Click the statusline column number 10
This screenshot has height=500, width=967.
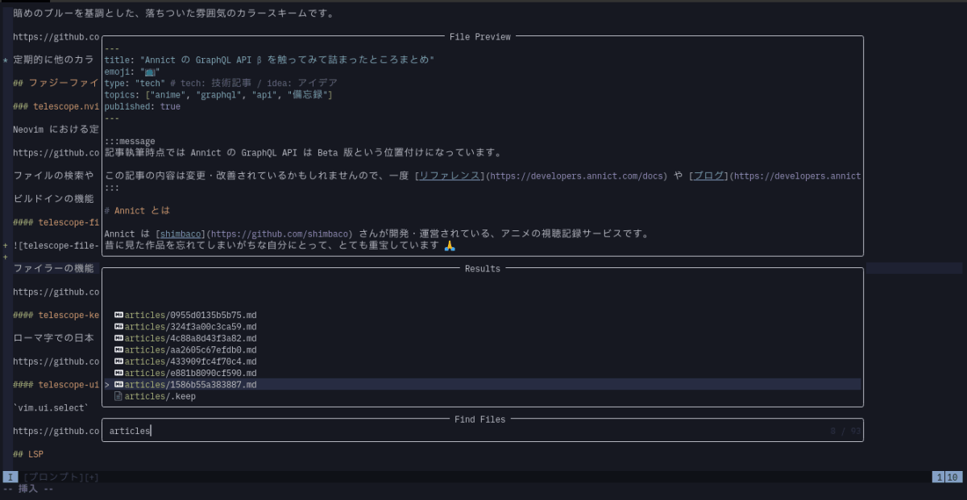pyautogui.click(x=952, y=477)
